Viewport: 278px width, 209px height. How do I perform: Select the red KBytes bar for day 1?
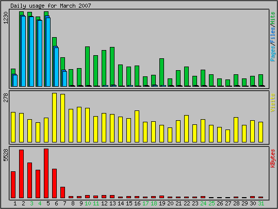[x=13, y=185]
